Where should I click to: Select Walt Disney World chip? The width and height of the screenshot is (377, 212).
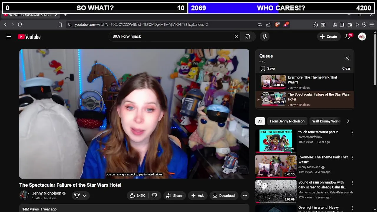point(326,121)
